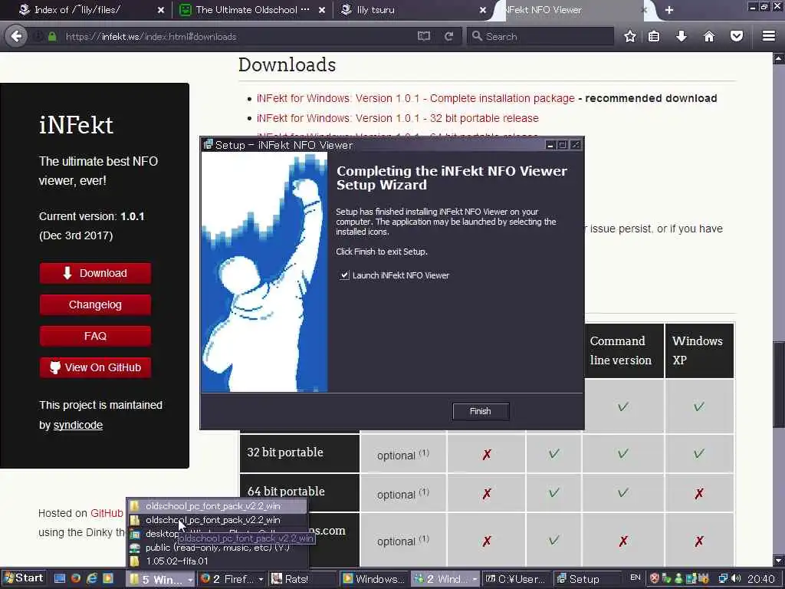Screen dimensions: 785x589
Task: Launch media player quick launch icon
Action: [x=108, y=578]
